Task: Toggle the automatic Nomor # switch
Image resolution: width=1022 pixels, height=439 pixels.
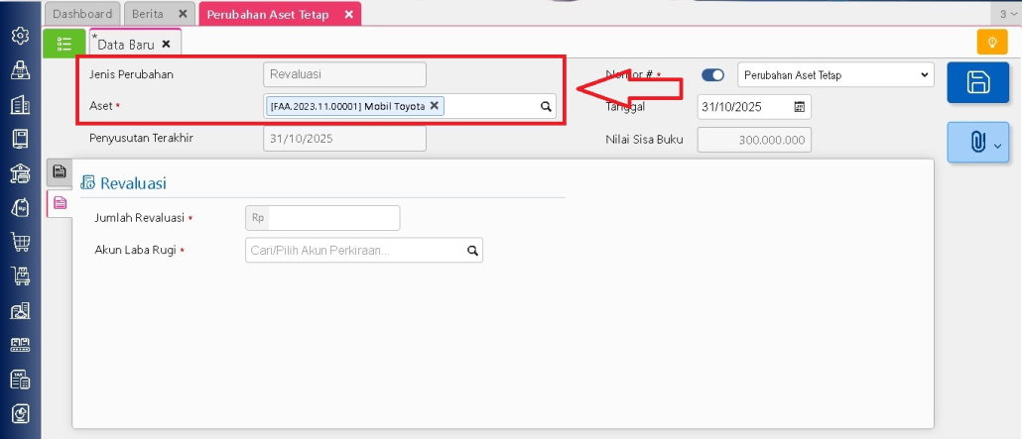Action: [x=712, y=75]
